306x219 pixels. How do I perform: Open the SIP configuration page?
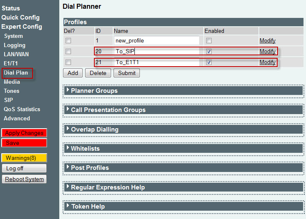click(x=8, y=100)
